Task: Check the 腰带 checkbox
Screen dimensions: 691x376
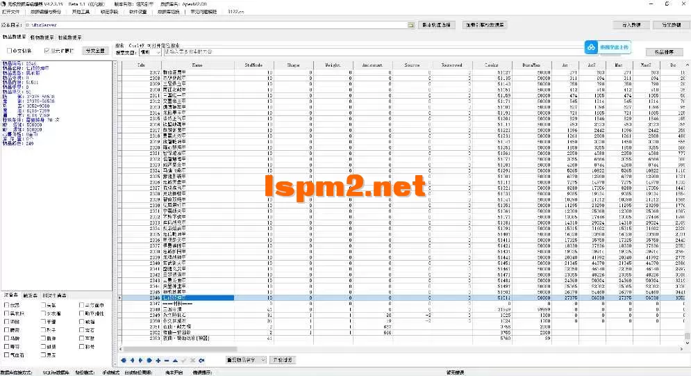Action: click(7, 329)
